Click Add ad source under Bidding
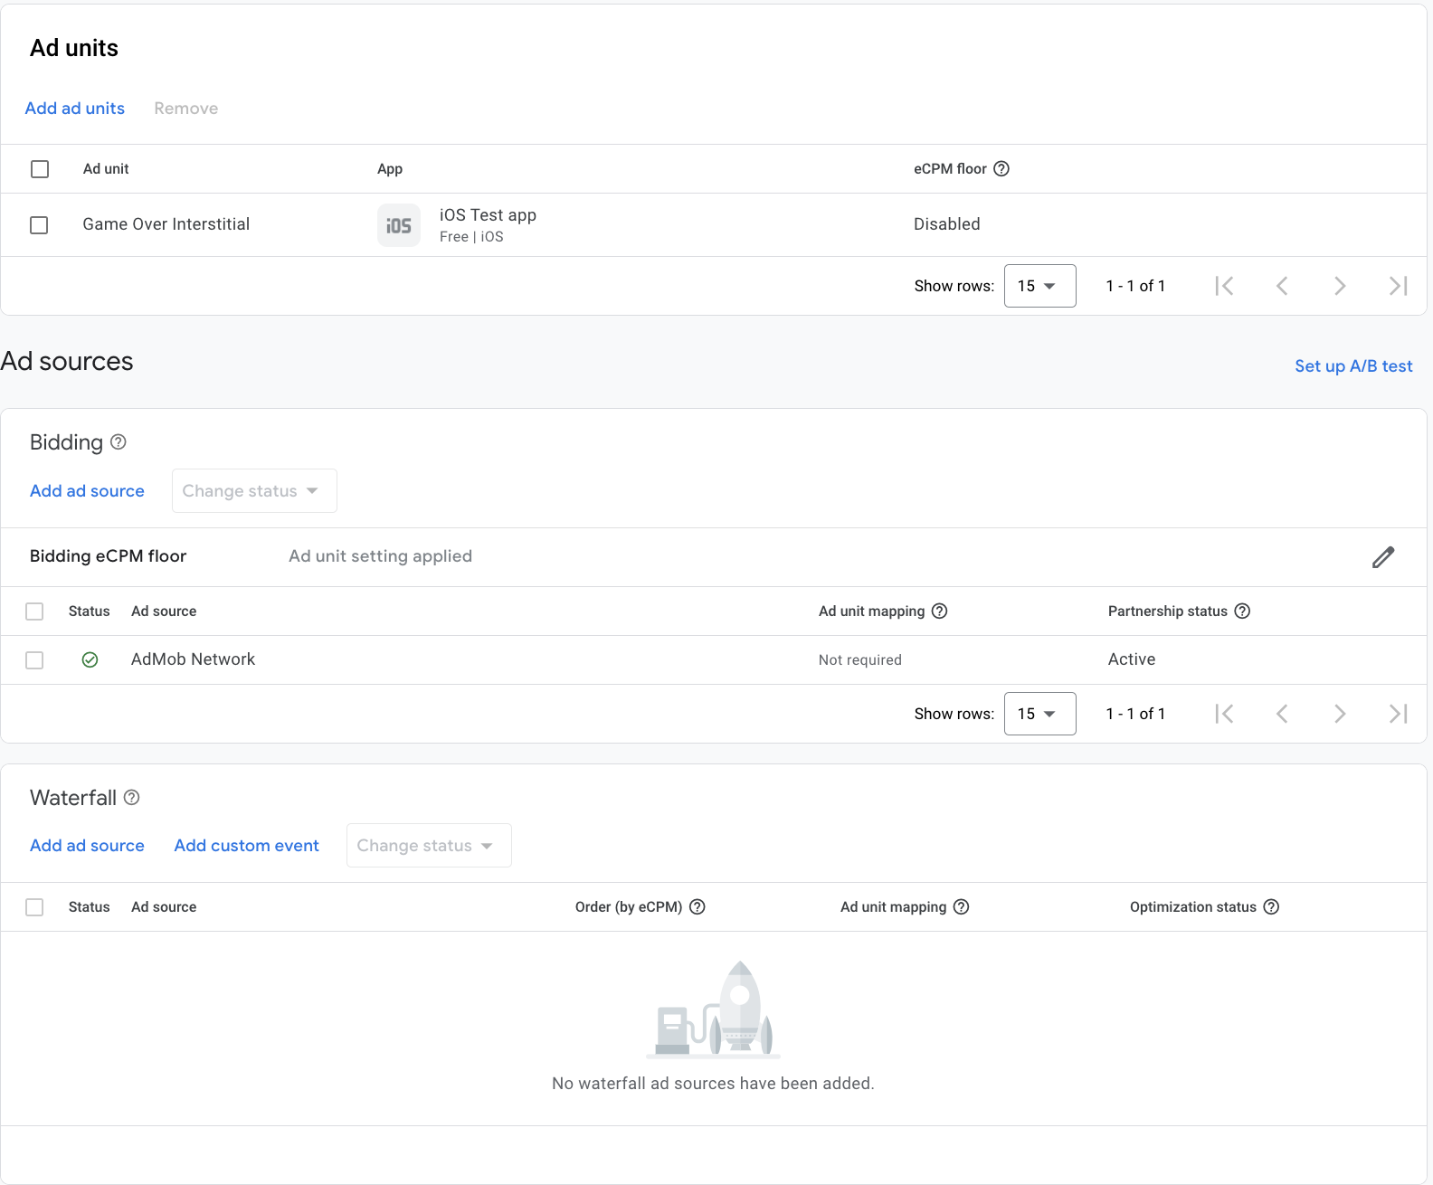Viewport: 1433px width, 1185px height. [x=88, y=491]
